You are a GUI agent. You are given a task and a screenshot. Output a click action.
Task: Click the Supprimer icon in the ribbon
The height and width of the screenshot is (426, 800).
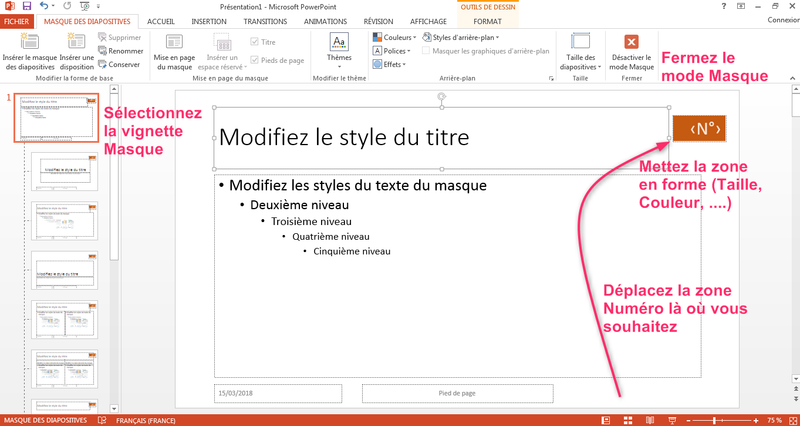pos(104,37)
